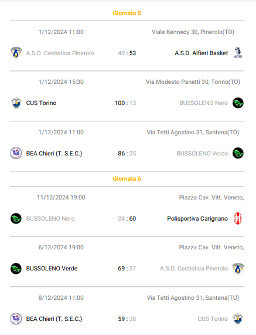Click the A.S.D. Alfieri Basket team logo
256x335 pixels.
[x=238, y=53]
